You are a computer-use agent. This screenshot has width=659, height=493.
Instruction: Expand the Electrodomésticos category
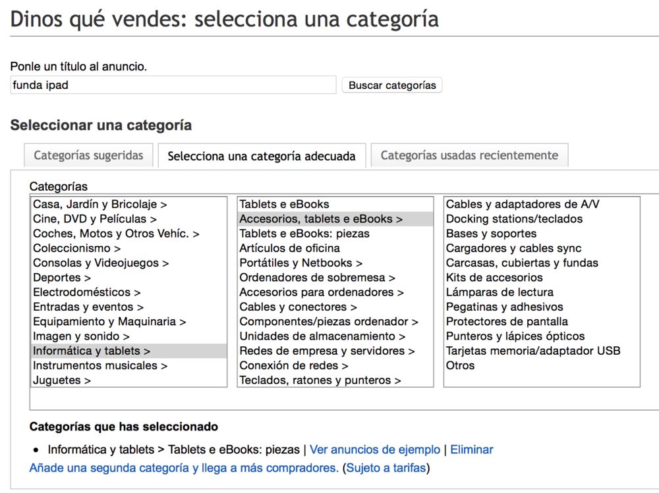87,292
